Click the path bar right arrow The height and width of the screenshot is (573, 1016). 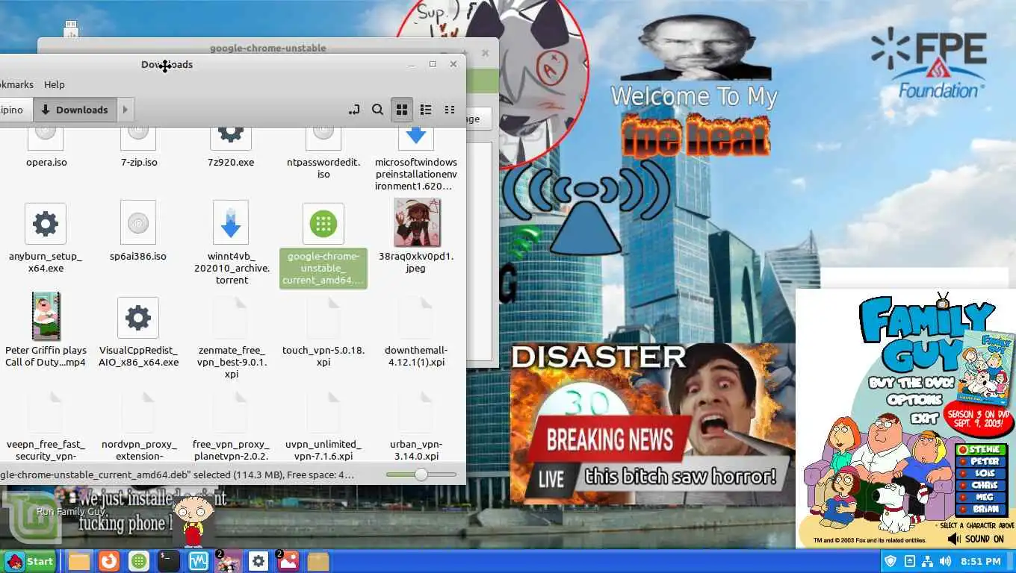pyautogui.click(x=125, y=110)
